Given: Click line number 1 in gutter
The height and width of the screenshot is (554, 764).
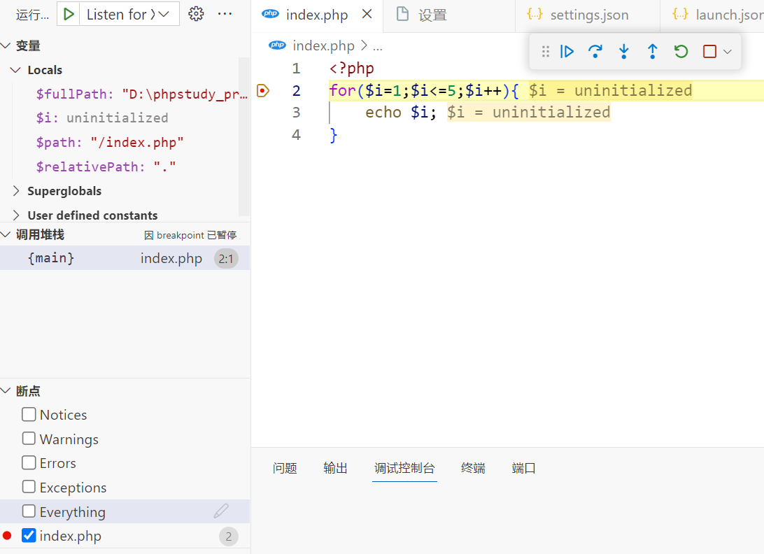Looking at the screenshot, I should click(x=296, y=69).
